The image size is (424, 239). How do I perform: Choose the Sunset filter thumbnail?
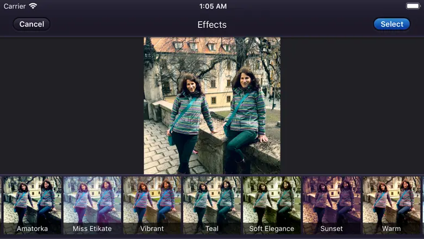point(332,205)
